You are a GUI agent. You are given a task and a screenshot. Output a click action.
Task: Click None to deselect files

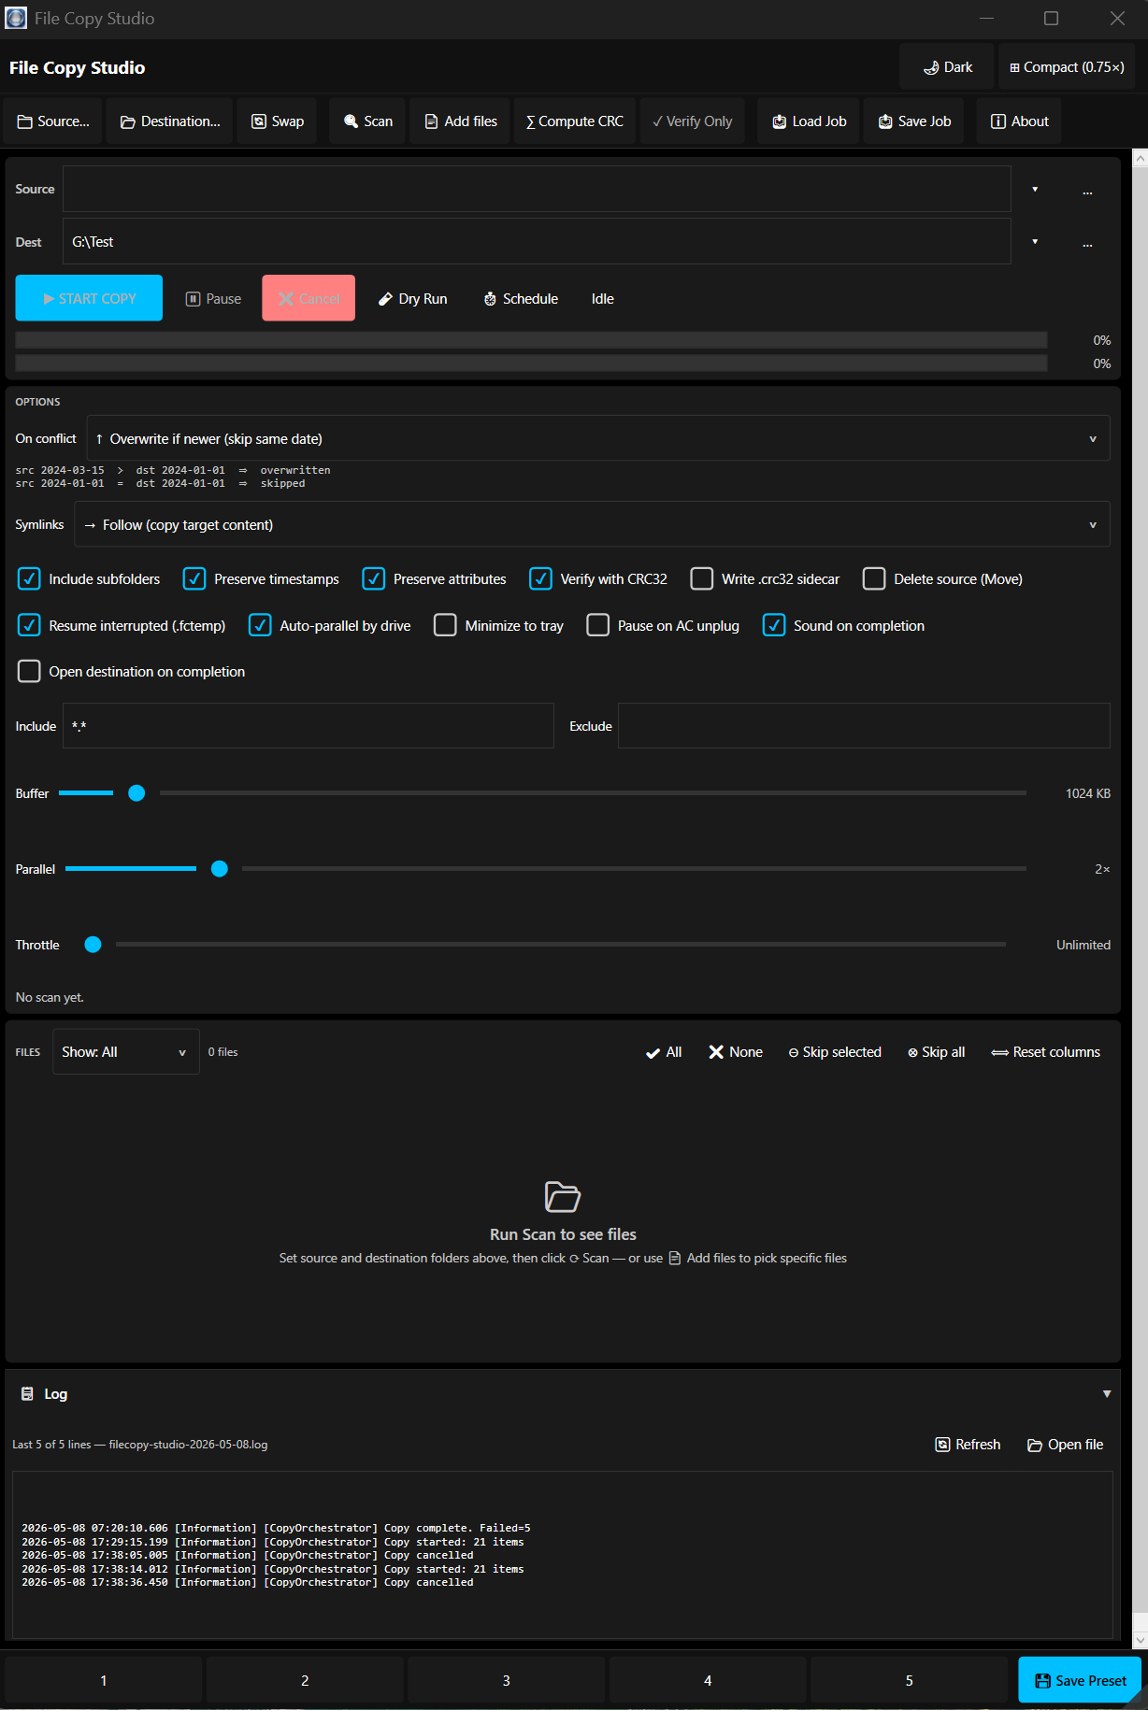tap(736, 1052)
